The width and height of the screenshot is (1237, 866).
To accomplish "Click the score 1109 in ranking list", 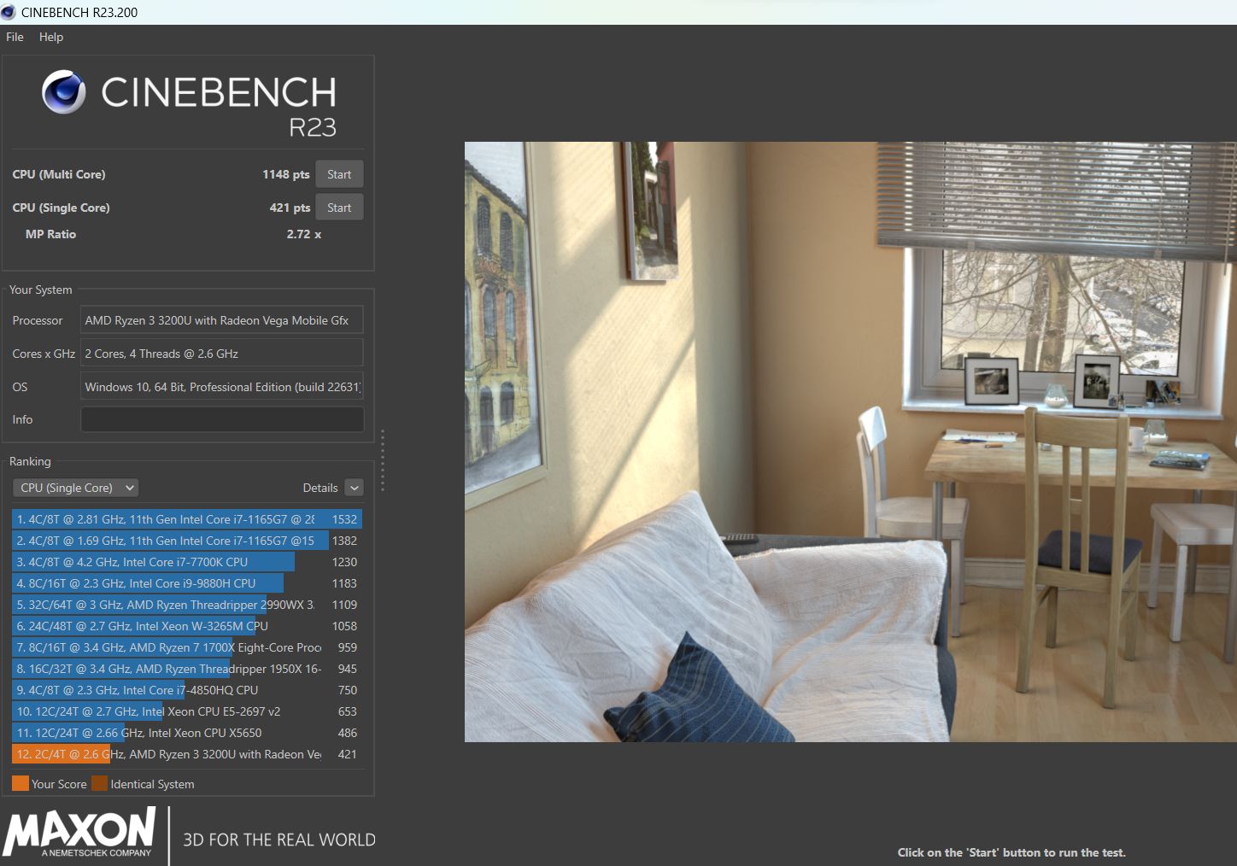I will (x=344, y=605).
